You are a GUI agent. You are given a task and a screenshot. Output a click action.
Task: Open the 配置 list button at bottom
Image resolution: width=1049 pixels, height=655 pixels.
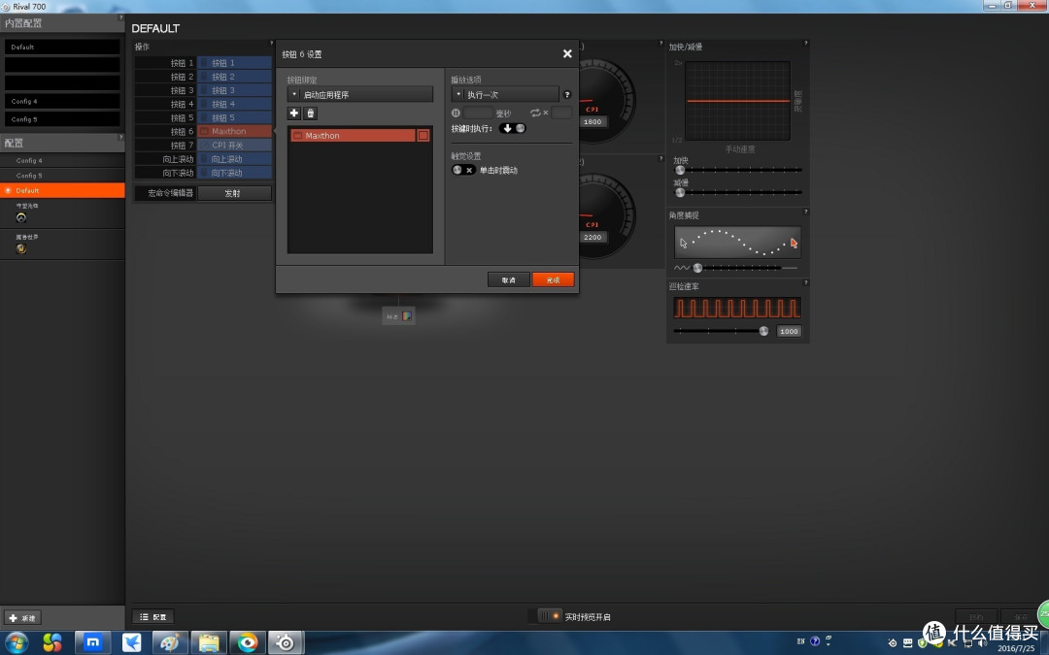153,616
